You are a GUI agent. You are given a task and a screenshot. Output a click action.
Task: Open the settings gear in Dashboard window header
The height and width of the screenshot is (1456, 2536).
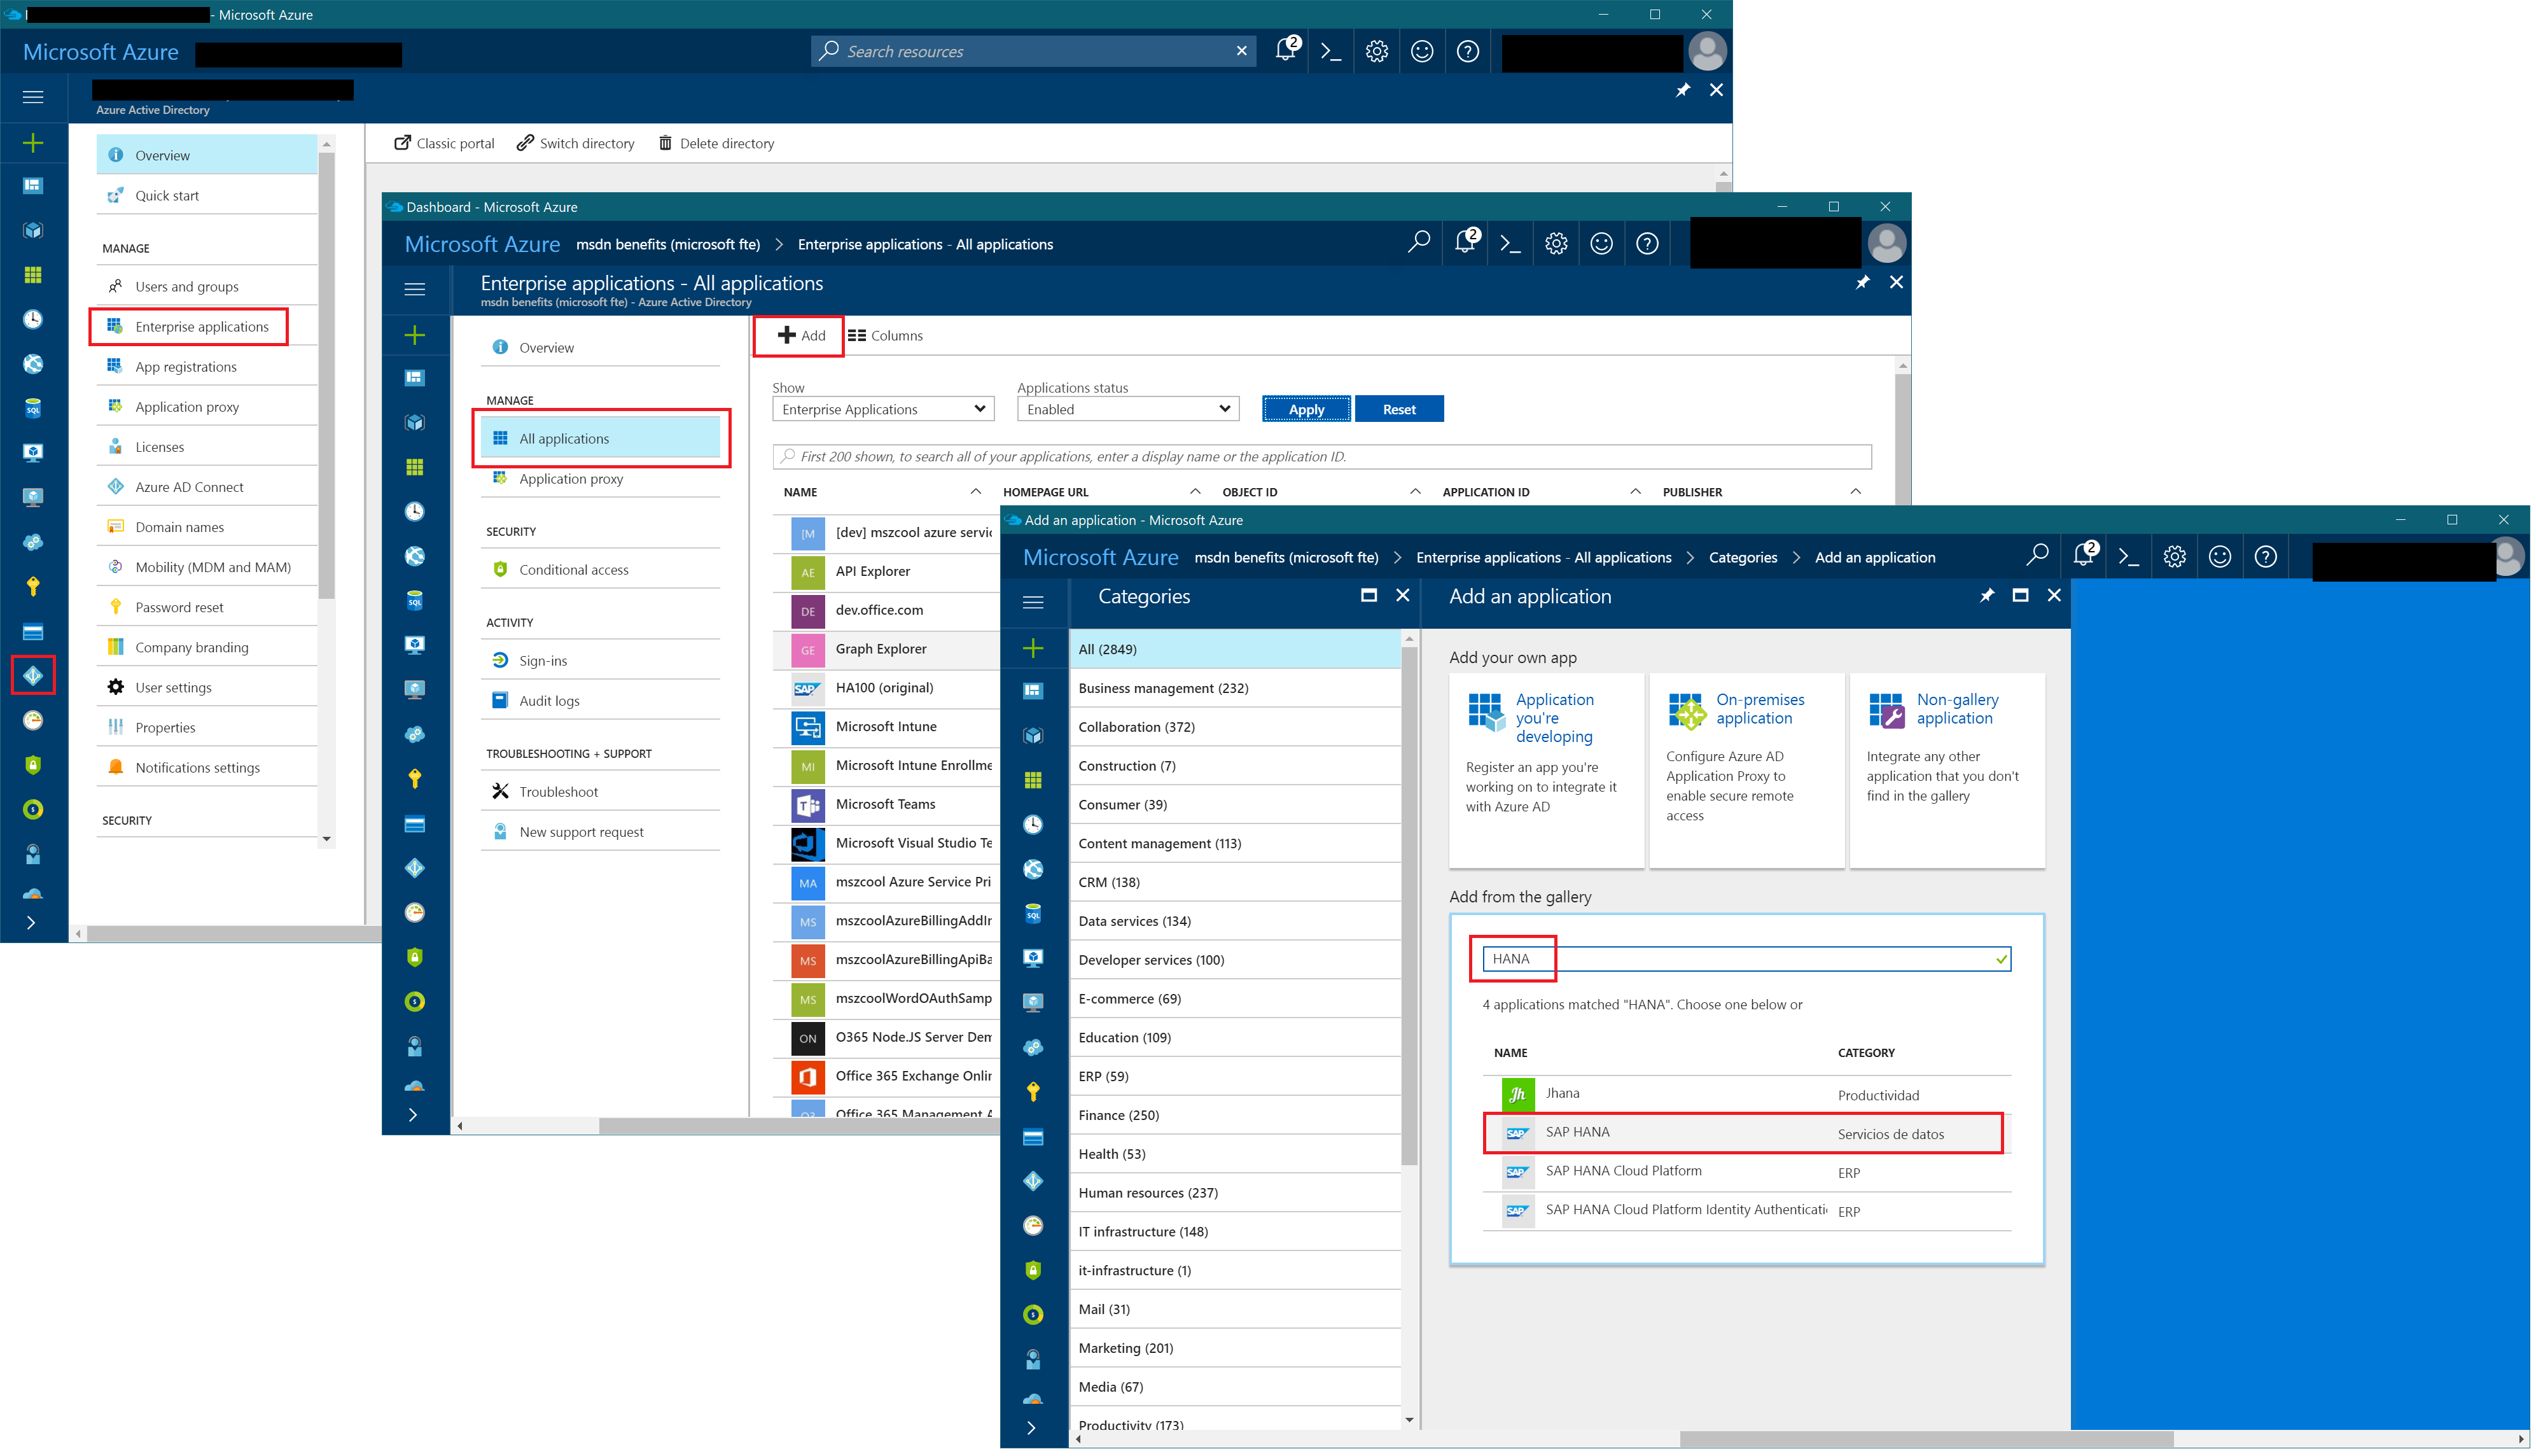[1556, 243]
